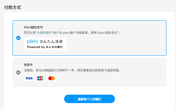Click the 信用卡 option title
Image resolution: width=176 pixels, height=109 pixels.
click(28, 65)
